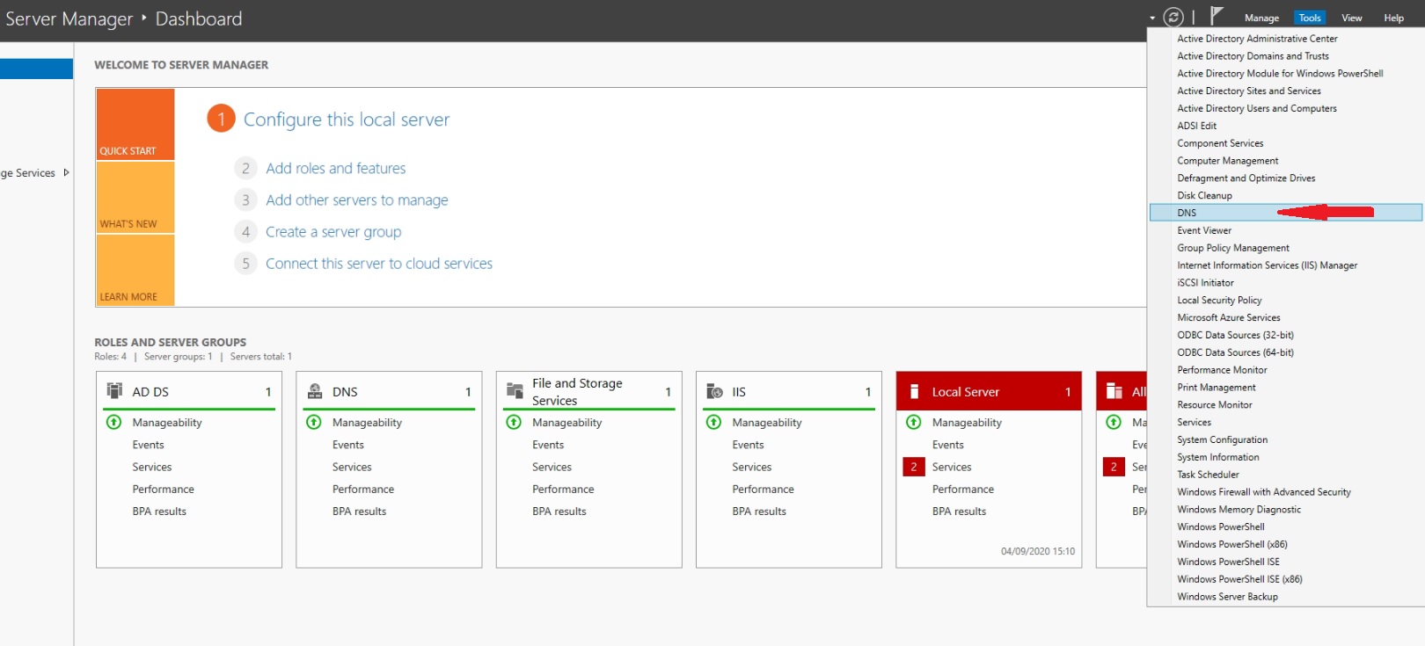Screen dimensions: 1425x646
Task: Launch Internet Information Services (IIS) Manager
Action: click(x=1268, y=265)
